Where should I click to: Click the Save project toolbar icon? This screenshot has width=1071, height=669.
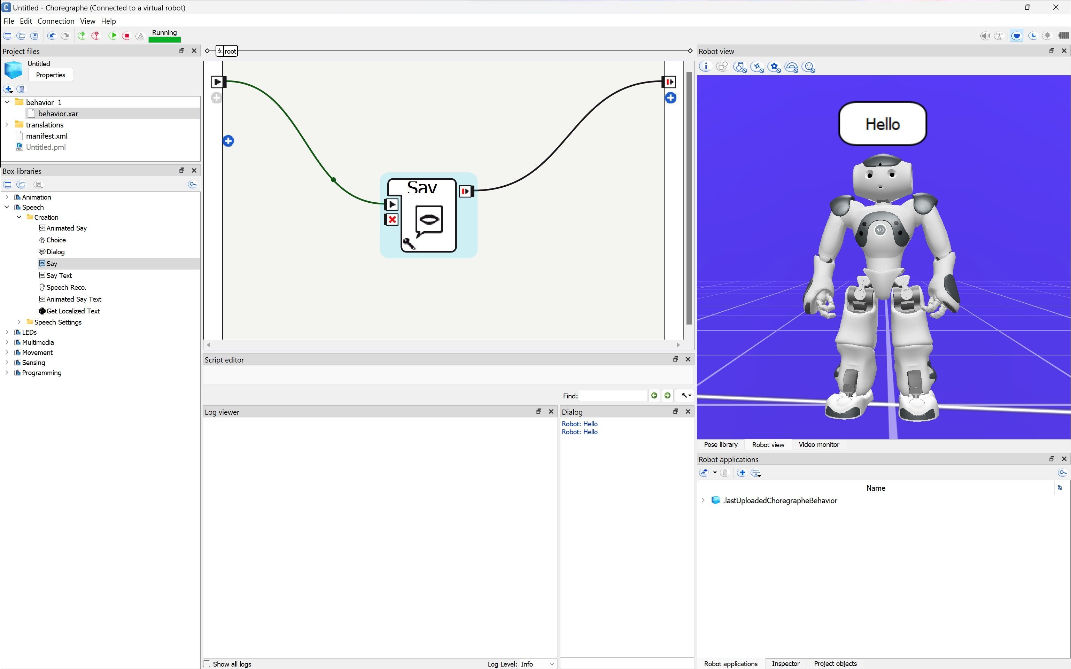[x=34, y=36]
